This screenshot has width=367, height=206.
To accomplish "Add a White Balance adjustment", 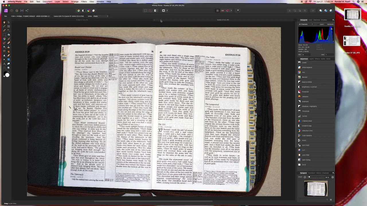I will (315, 67).
